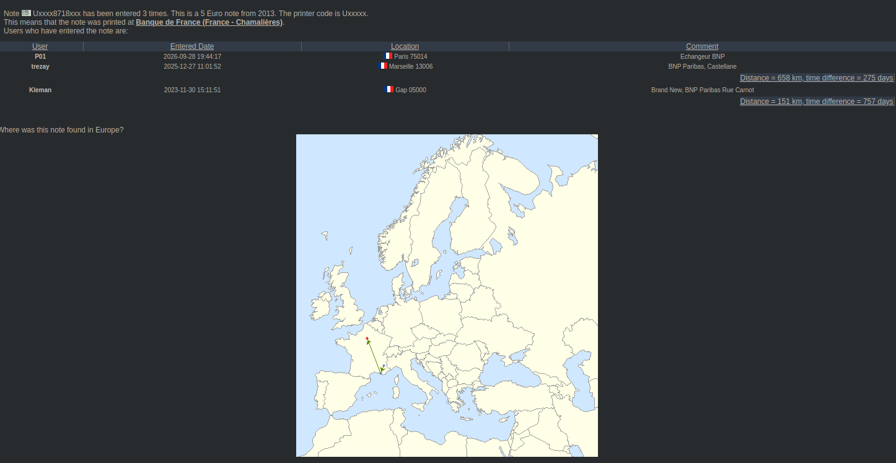This screenshot has height=463, width=896.
Task: Click entry date 2023-11-30 15:11:51
Action: 192,90
